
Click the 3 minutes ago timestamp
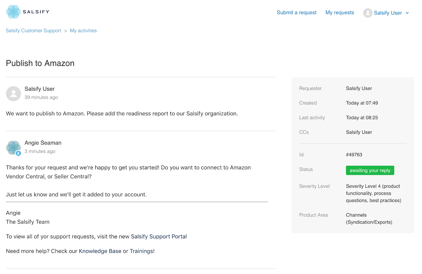40,151
